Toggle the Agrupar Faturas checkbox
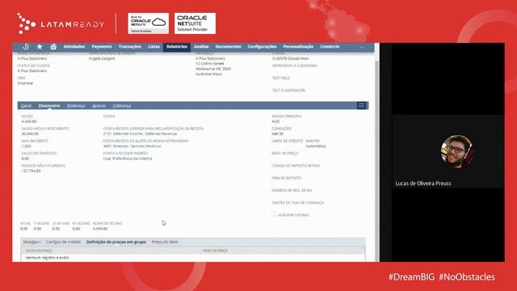 click(274, 214)
